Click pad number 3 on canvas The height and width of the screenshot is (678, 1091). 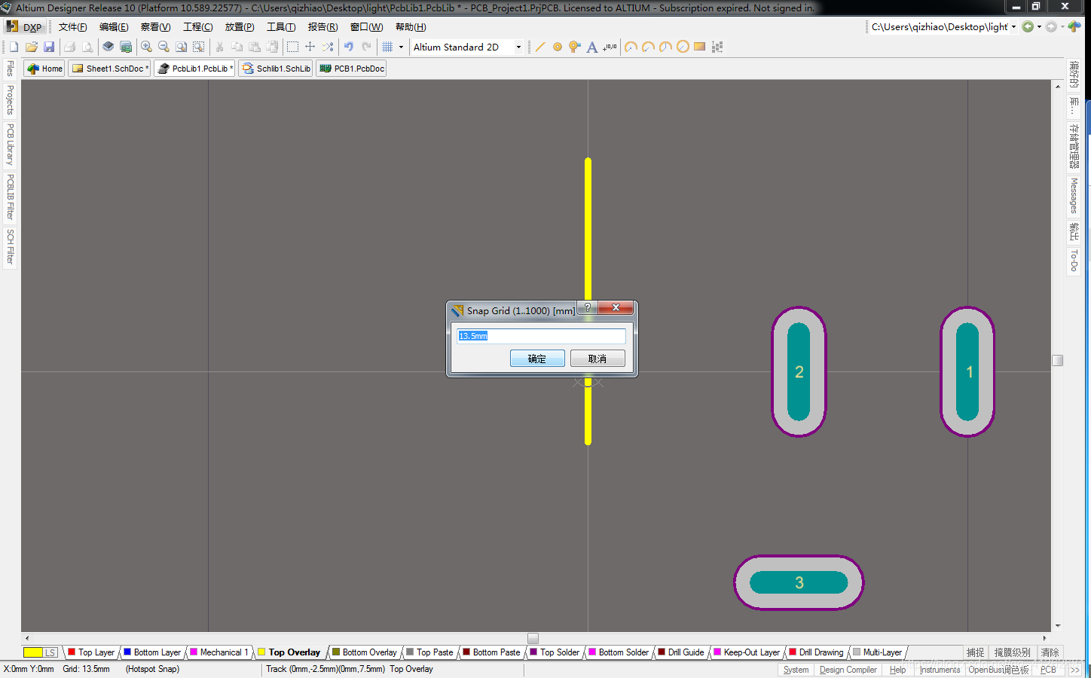point(799,582)
